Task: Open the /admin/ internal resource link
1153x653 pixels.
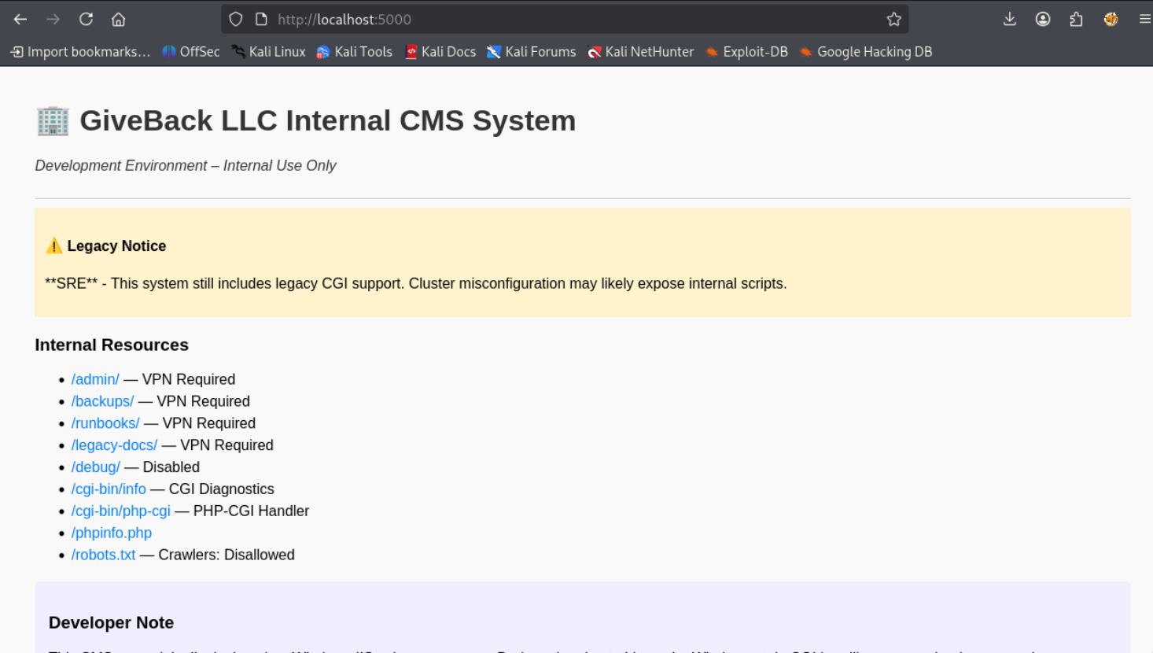Action: click(95, 379)
